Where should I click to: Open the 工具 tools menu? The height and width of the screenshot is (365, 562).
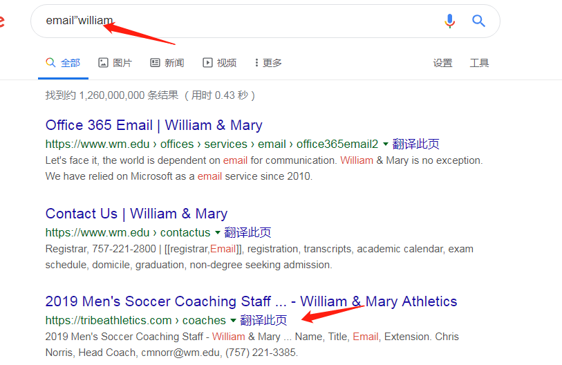pos(479,63)
